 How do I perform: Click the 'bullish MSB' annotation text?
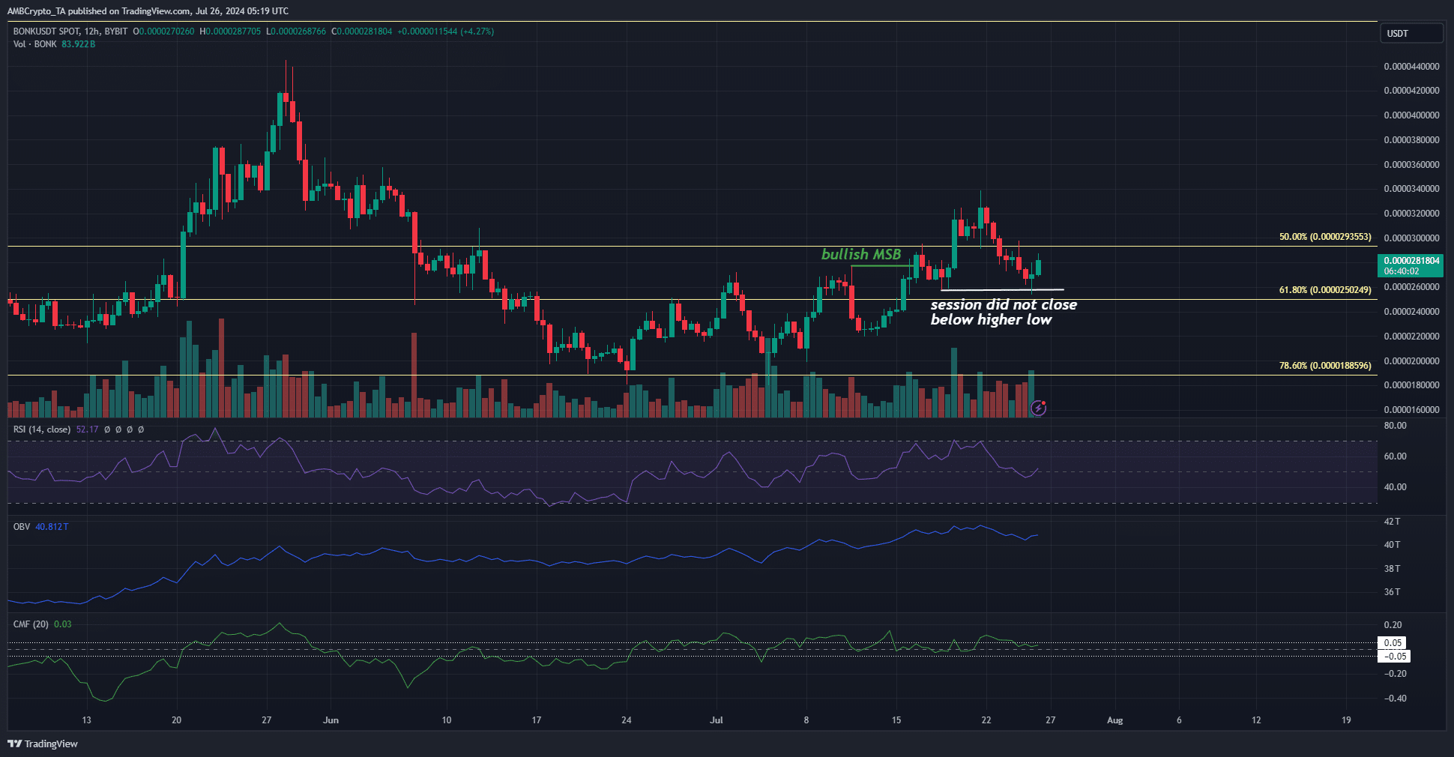[861, 254]
